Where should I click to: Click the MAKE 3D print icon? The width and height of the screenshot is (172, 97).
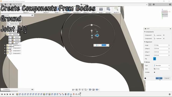click(x=101, y=9)
